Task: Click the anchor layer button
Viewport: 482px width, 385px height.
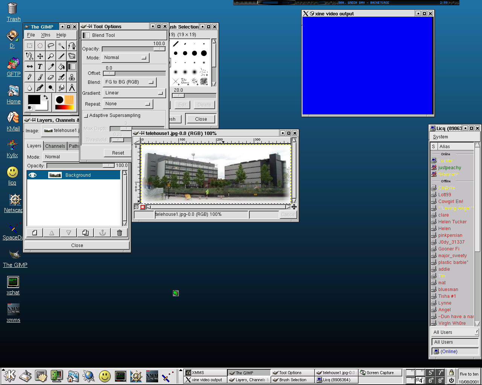Action: coord(102,233)
